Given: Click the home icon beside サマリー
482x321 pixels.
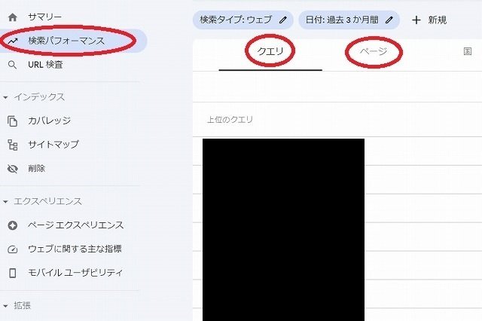Looking at the screenshot, I should pos(13,17).
